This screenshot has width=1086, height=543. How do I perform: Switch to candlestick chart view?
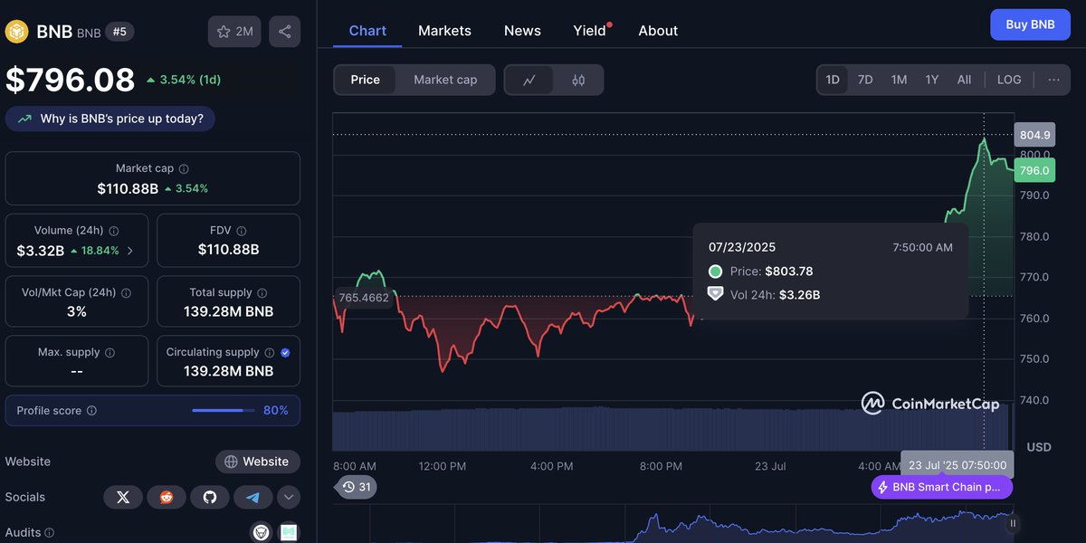(x=578, y=80)
